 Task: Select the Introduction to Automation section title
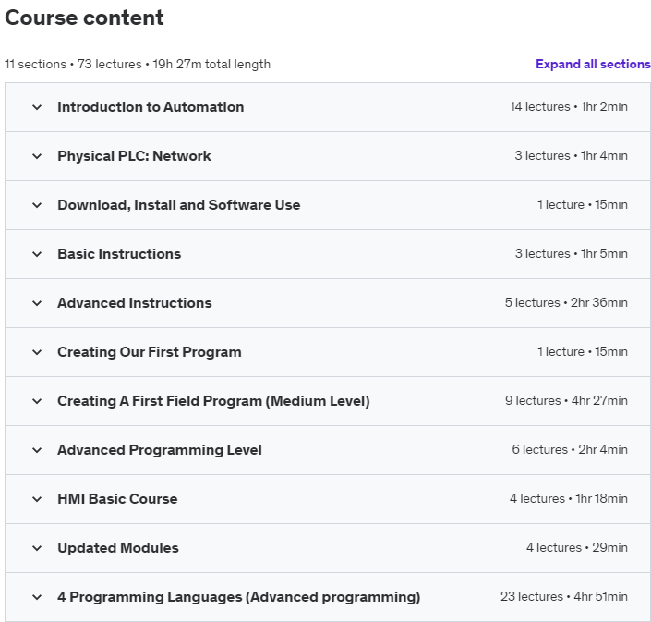(x=151, y=107)
